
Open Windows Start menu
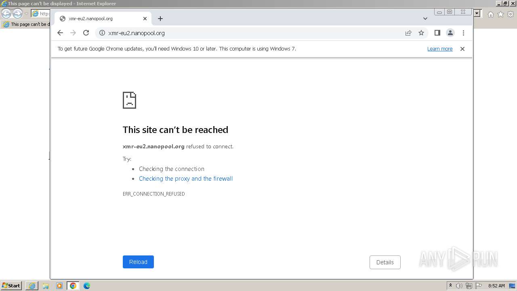pos(11,286)
